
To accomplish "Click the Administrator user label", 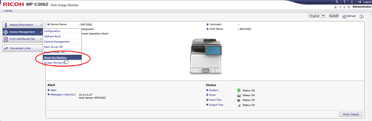I will [x=362, y=7].
